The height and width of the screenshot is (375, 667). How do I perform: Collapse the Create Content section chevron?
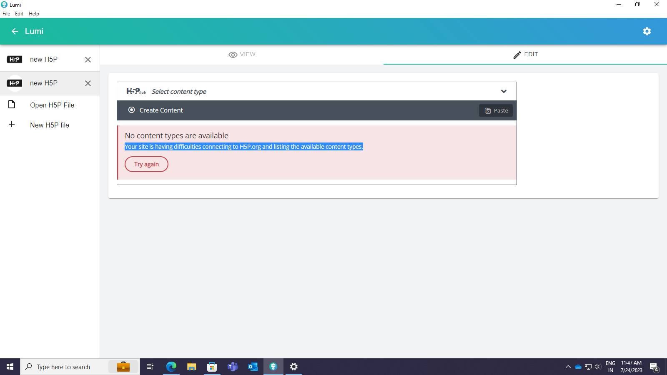pos(503,91)
